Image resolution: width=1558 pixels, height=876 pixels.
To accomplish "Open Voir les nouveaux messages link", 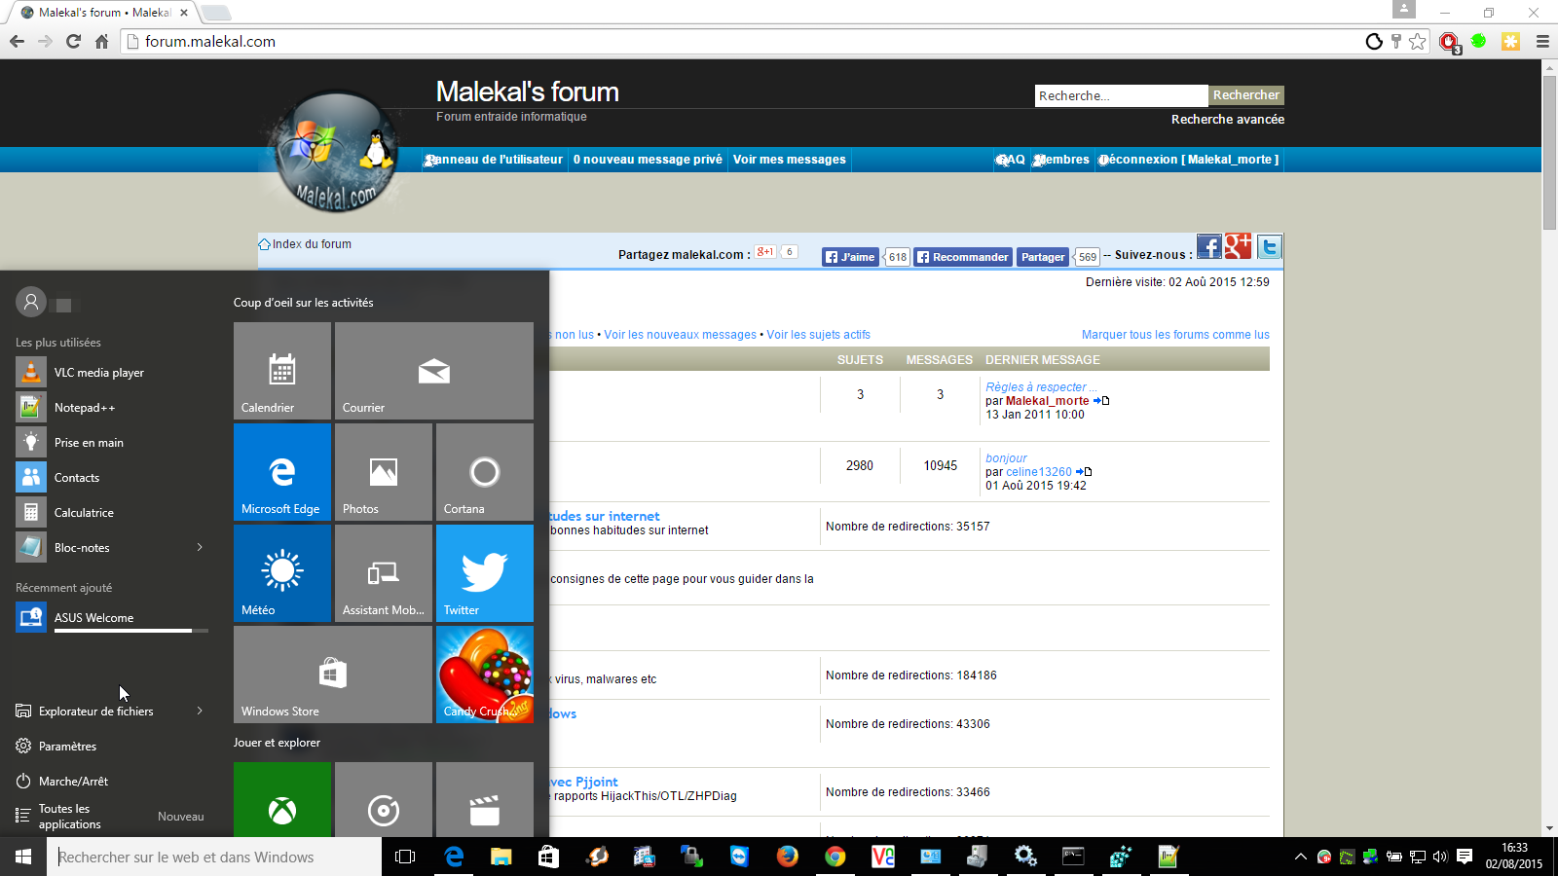I will (680, 335).
